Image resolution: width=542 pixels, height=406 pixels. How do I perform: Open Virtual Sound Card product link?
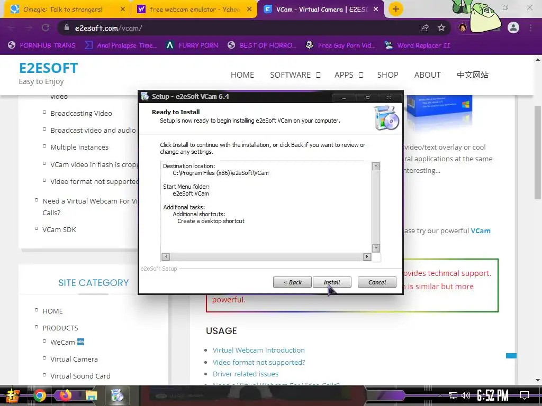coord(80,376)
